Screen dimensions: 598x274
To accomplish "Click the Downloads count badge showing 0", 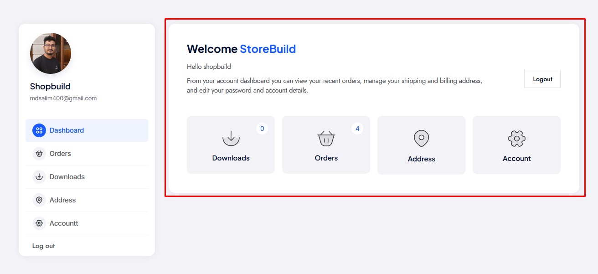I will [x=262, y=129].
